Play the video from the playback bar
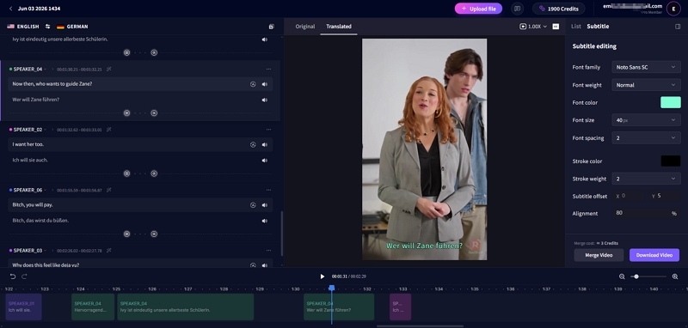The height and width of the screenshot is (328, 688). pyautogui.click(x=322, y=276)
